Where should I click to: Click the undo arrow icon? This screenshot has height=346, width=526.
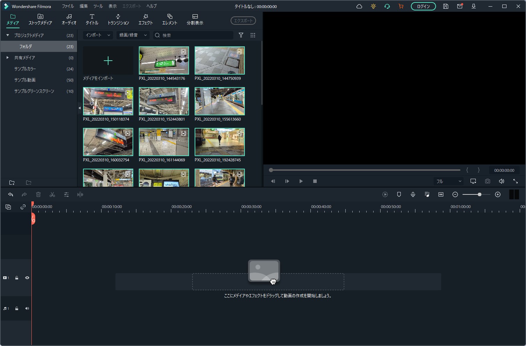pyautogui.click(x=10, y=194)
